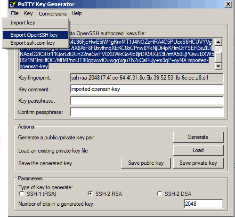The image size is (235, 218).
Task: Click the 'Actions' group heading
Action: click(x=26, y=127)
